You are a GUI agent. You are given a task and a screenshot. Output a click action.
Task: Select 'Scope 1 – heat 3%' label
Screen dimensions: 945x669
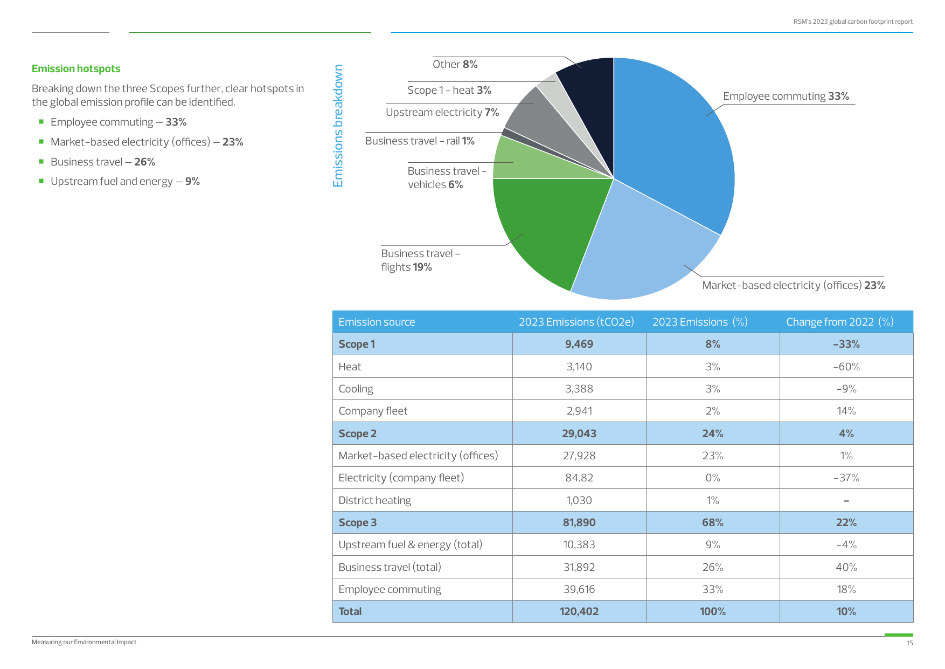449,90
